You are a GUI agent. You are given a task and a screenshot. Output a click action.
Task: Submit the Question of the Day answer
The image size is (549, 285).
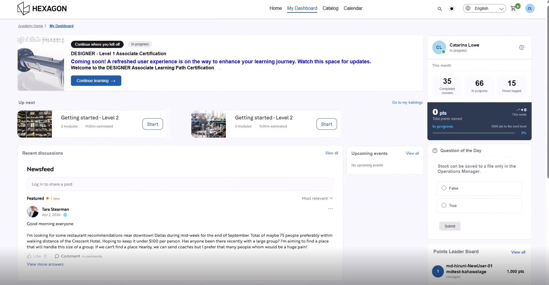[450, 226]
